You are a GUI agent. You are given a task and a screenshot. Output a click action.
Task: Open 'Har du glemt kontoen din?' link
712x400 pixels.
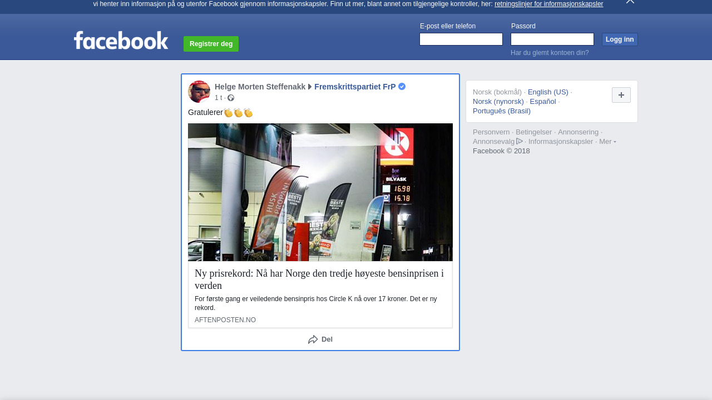(550, 53)
